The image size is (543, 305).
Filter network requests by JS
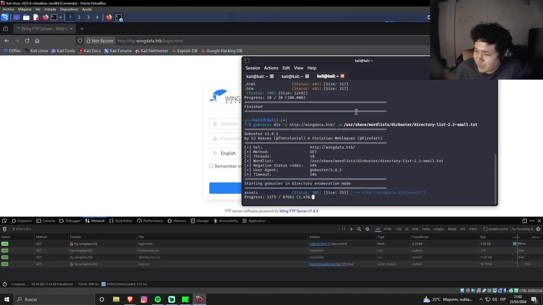click(x=407, y=229)
